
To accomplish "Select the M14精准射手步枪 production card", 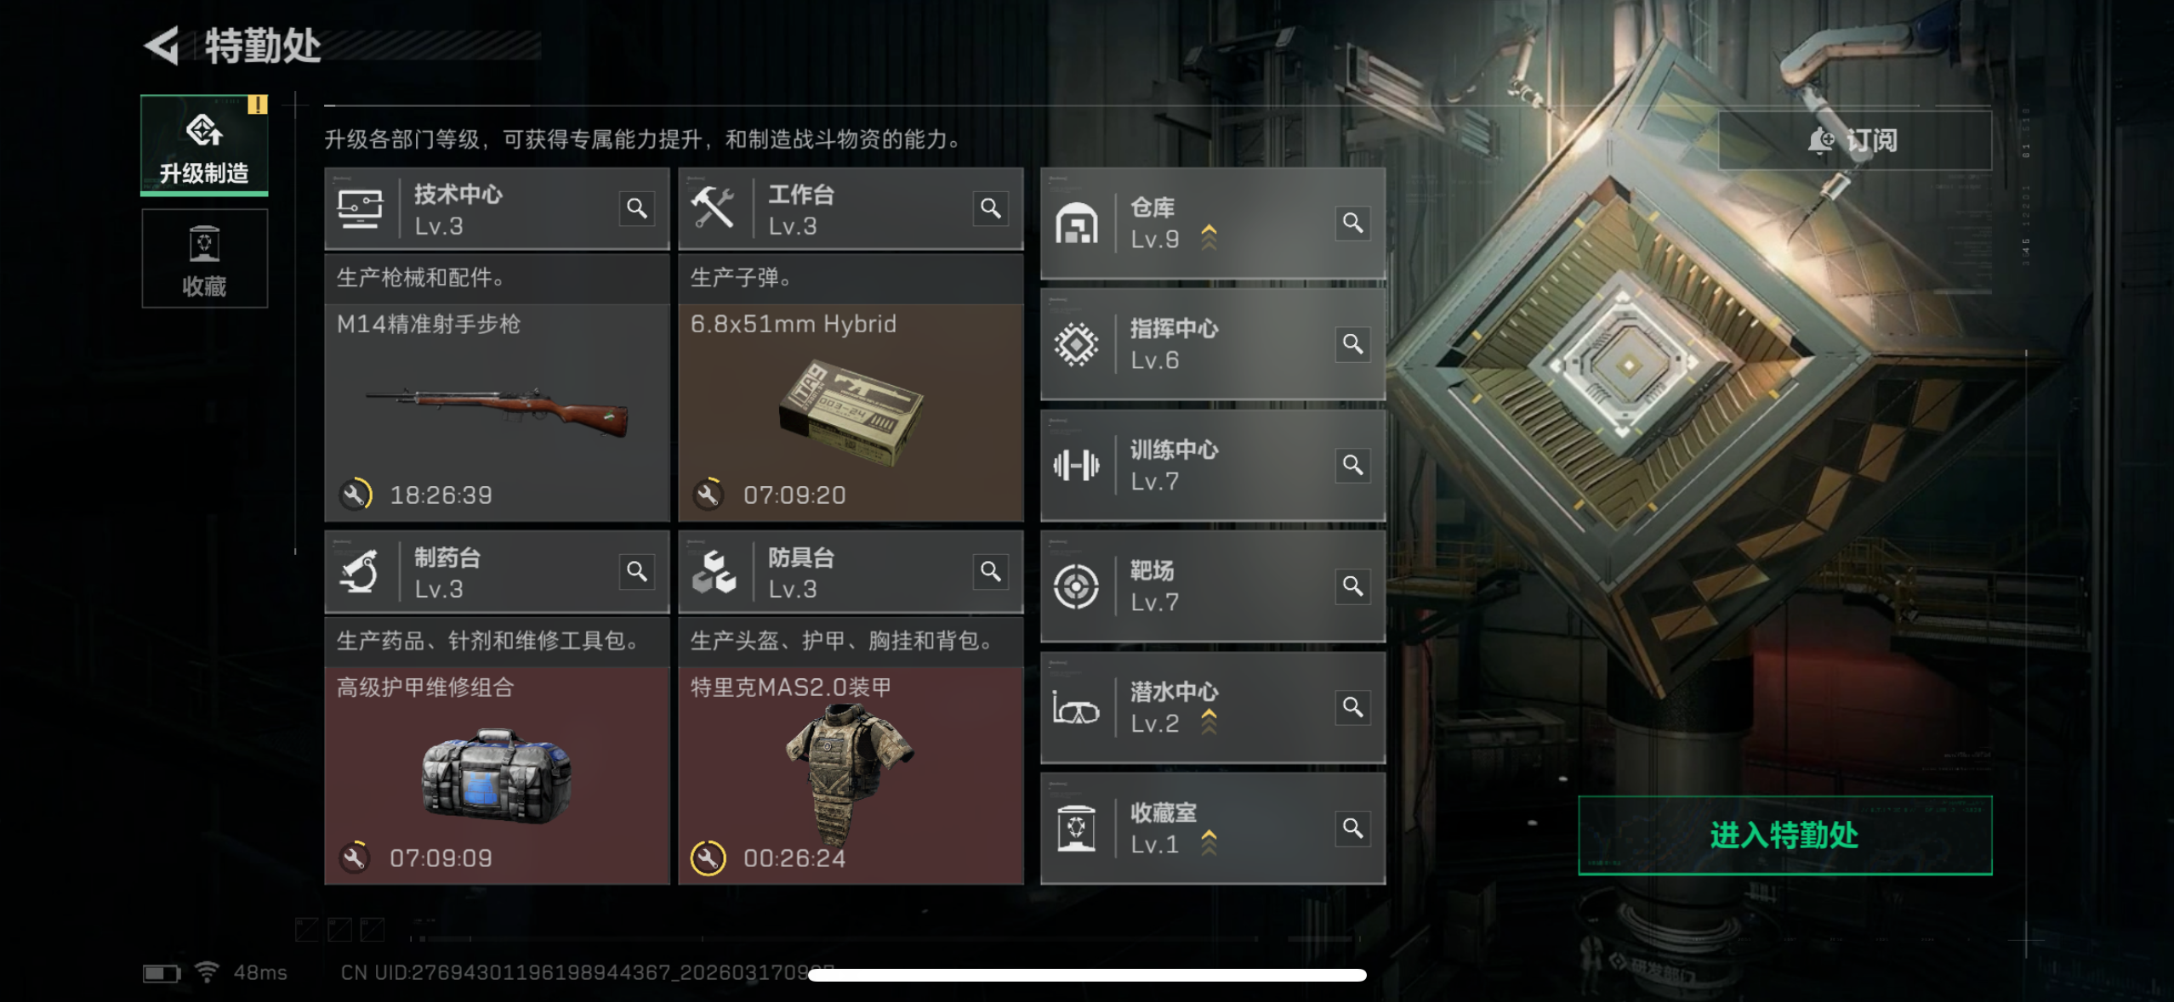I will (x=497, y=413).
